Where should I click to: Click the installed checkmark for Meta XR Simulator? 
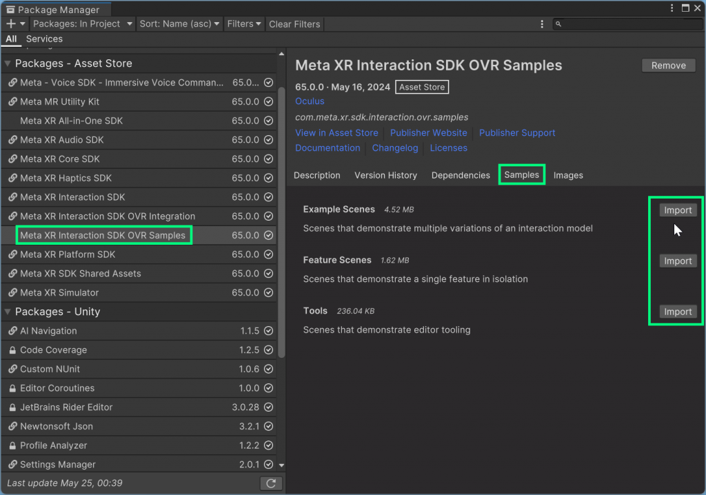269,293
